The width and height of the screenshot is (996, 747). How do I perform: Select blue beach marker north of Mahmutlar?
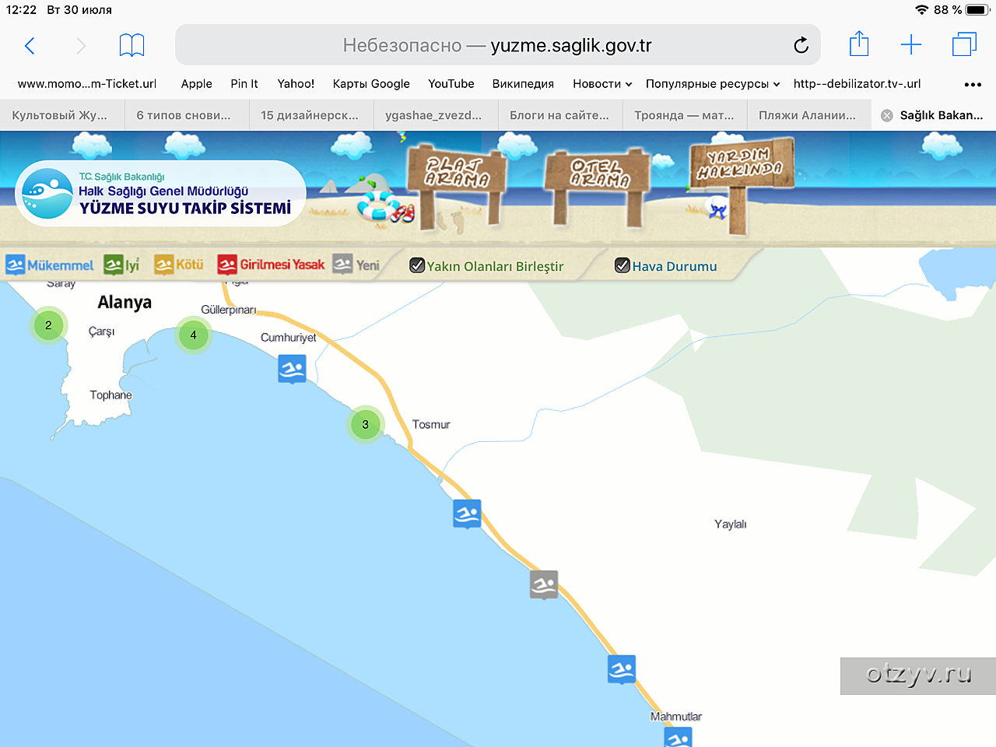pos(622,669)
